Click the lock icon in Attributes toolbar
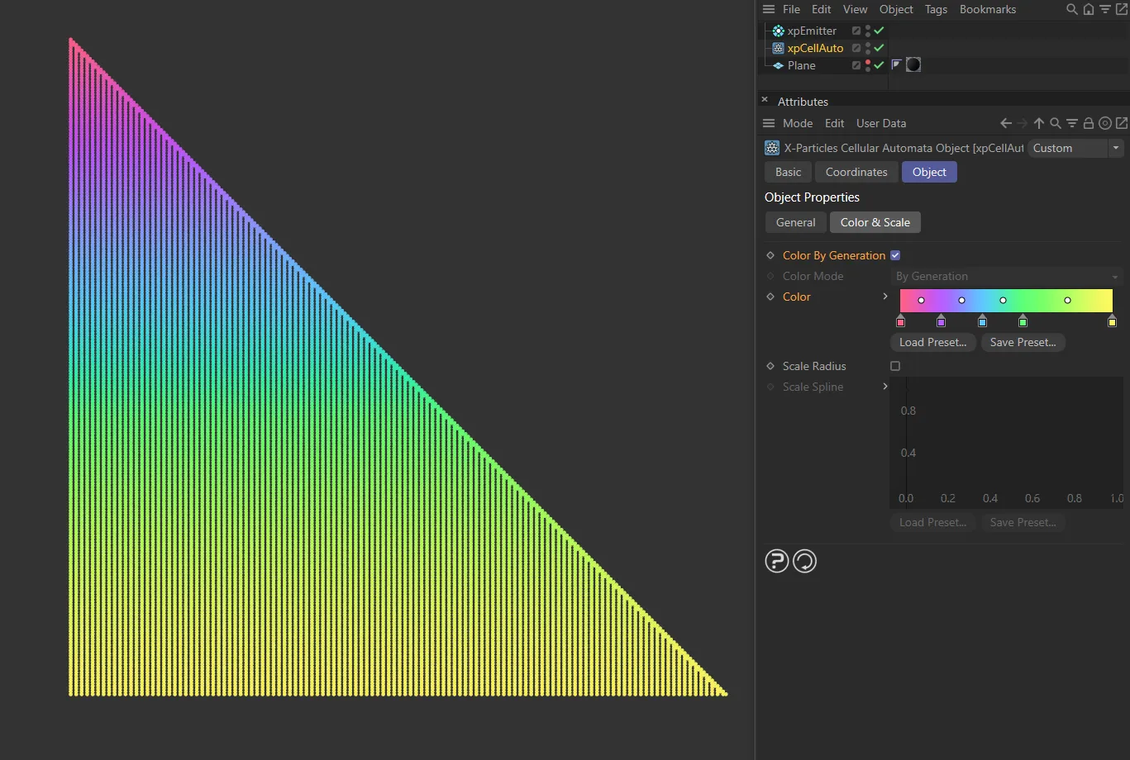 [1089, 122]
